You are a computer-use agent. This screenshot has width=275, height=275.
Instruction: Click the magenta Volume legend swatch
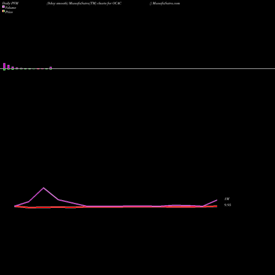click(x=3, y=7)
